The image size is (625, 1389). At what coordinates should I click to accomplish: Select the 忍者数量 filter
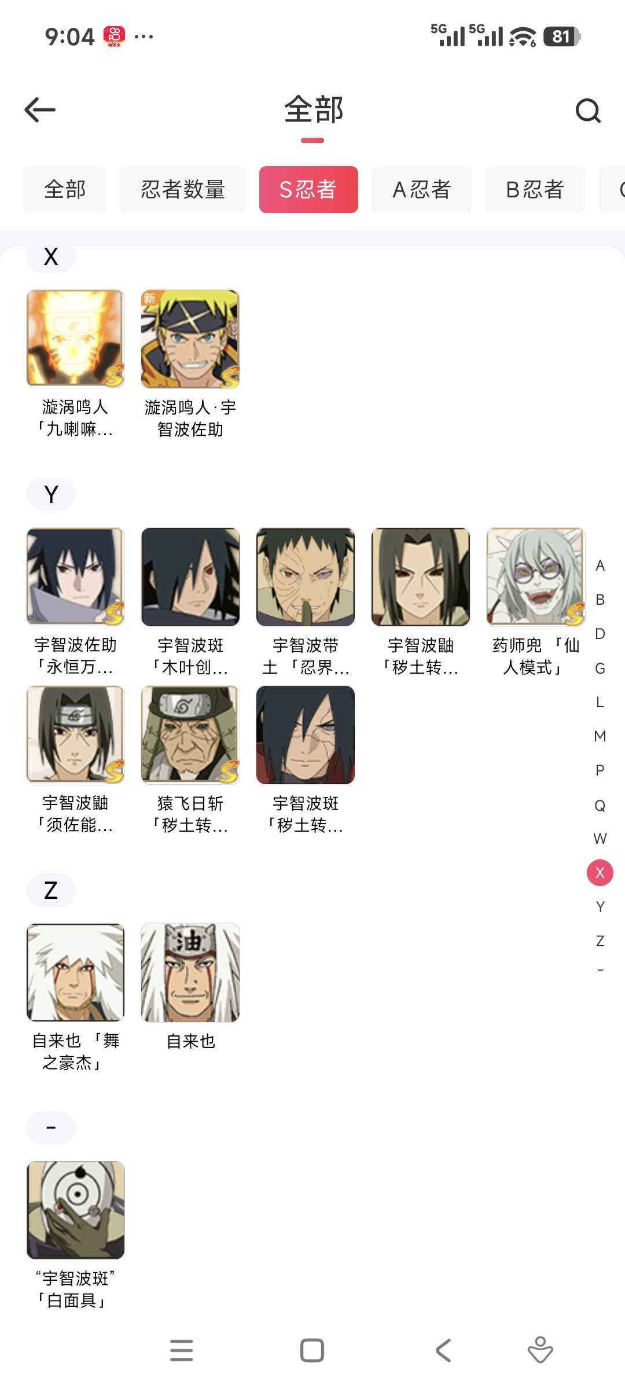[x=183, y=189]
